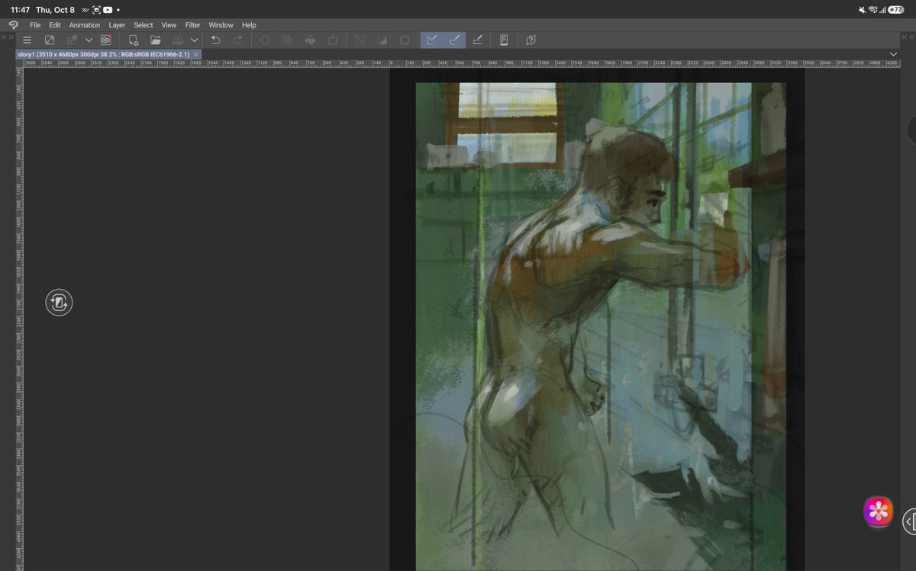Click the Redo arrow icon
Viewport: 916px width, 571px height.
point(238,40)
